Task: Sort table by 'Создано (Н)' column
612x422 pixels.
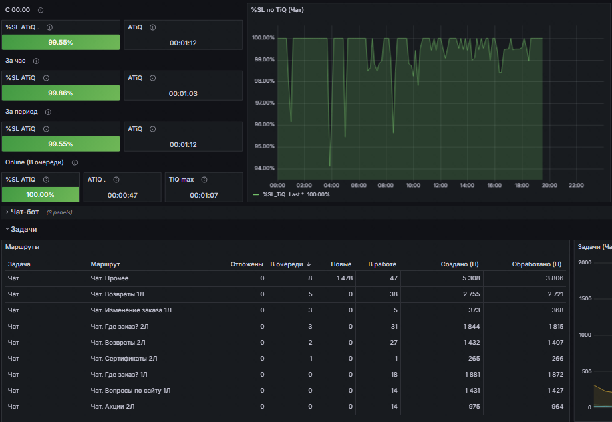Action: (460, 264)
